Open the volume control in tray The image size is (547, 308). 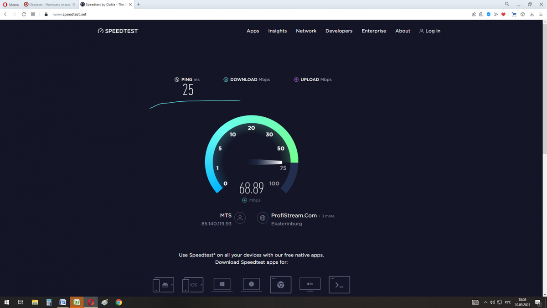click(492, 302)
